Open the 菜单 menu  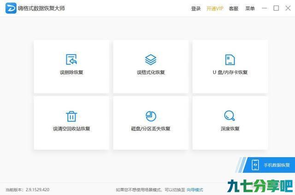coord(250,8)
